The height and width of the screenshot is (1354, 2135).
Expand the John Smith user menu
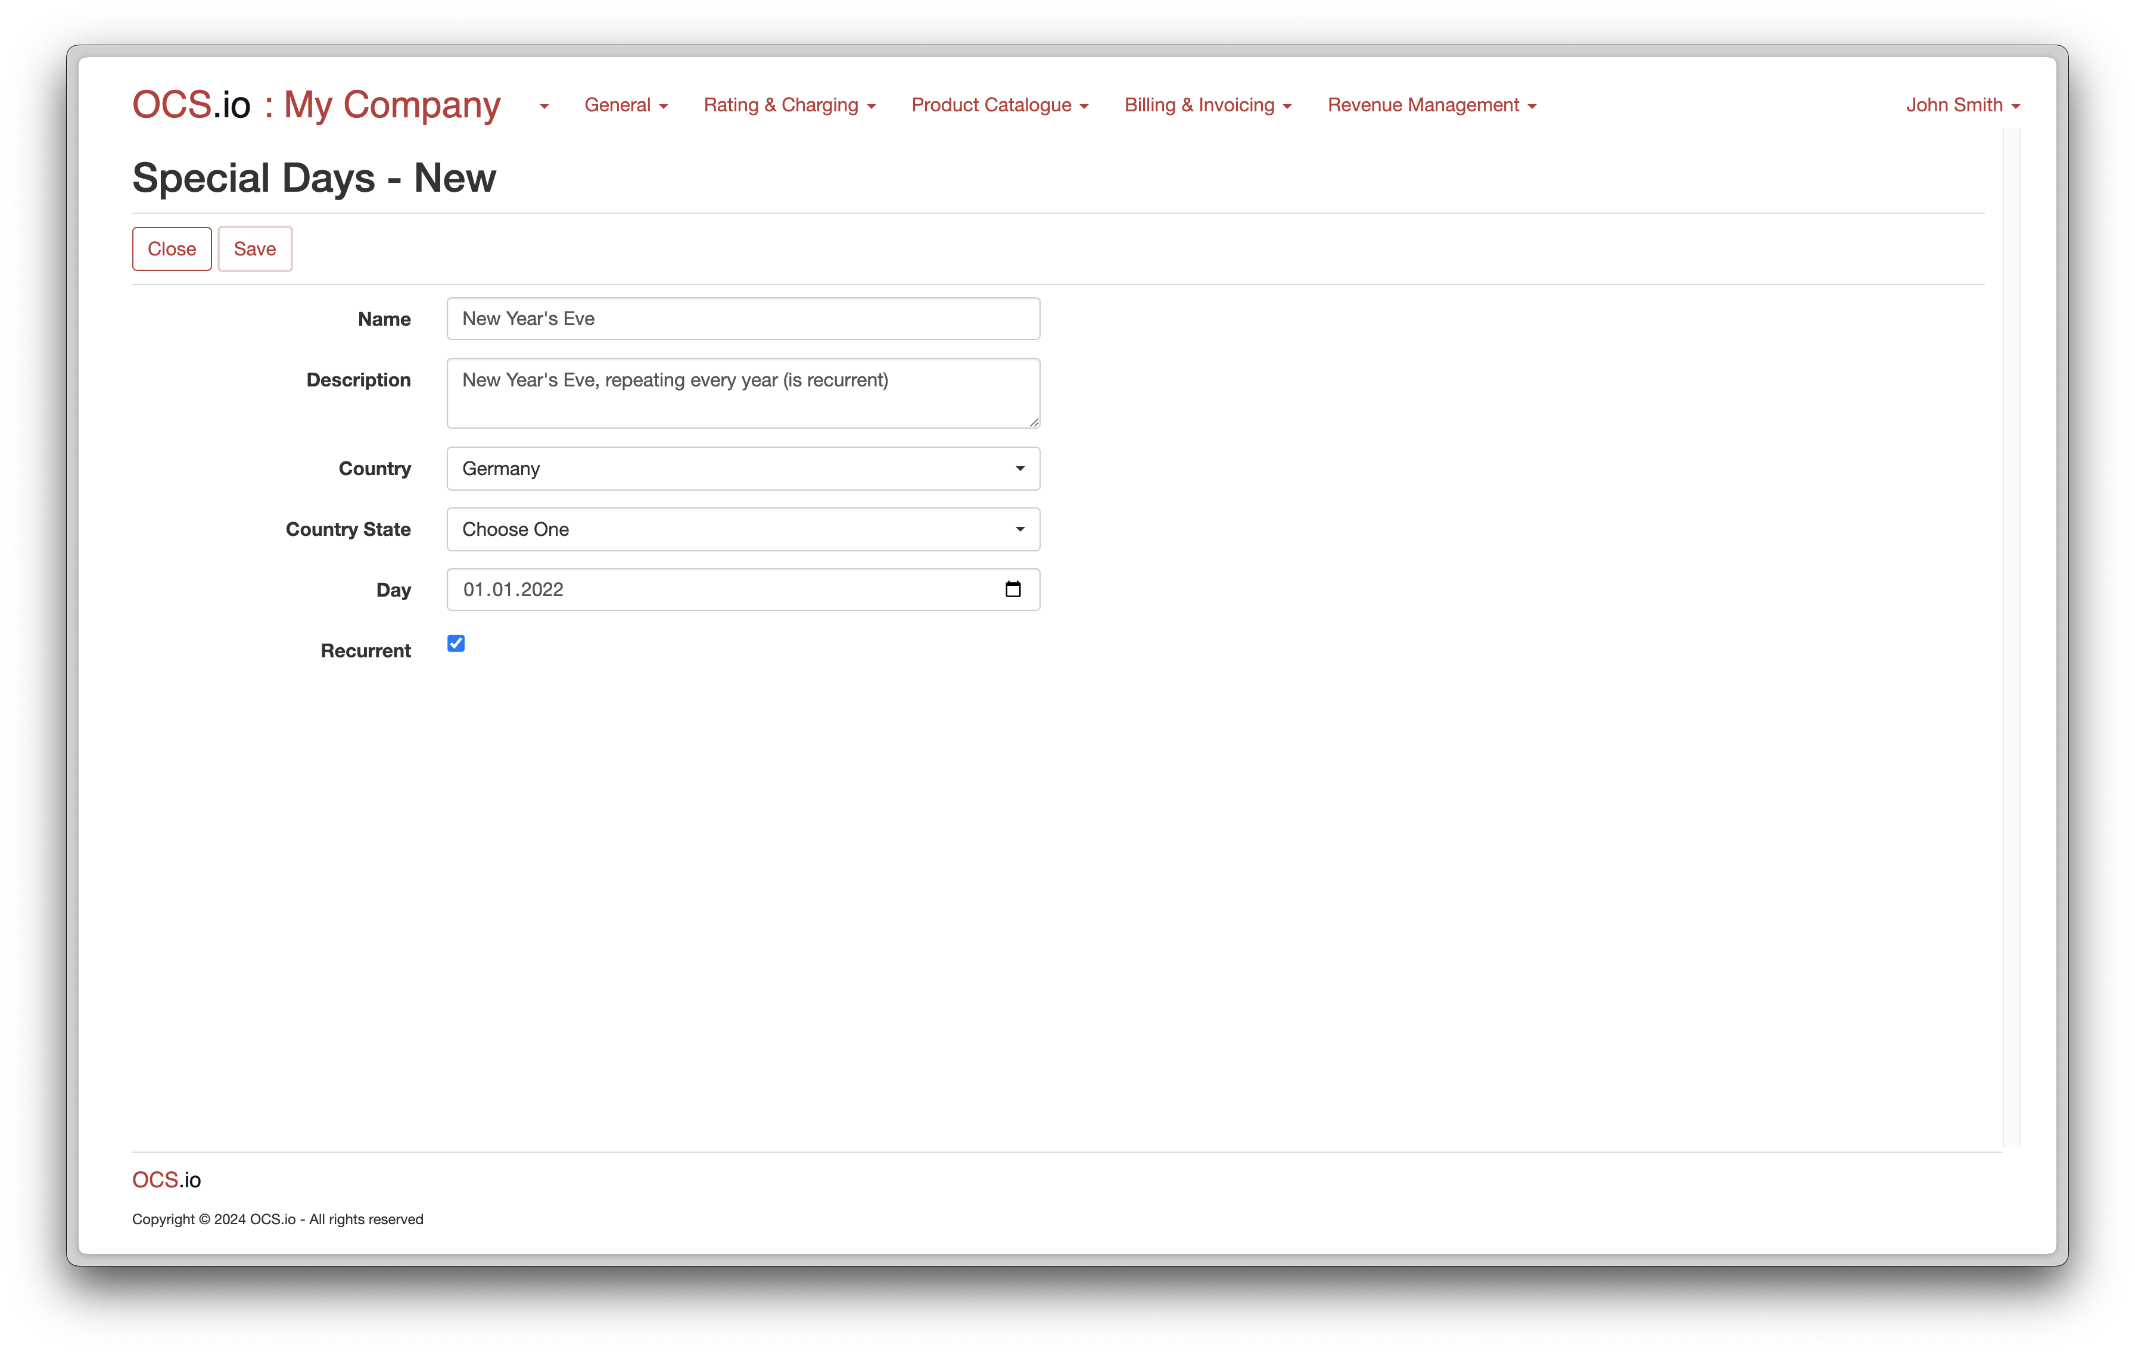pos(1962,105)
